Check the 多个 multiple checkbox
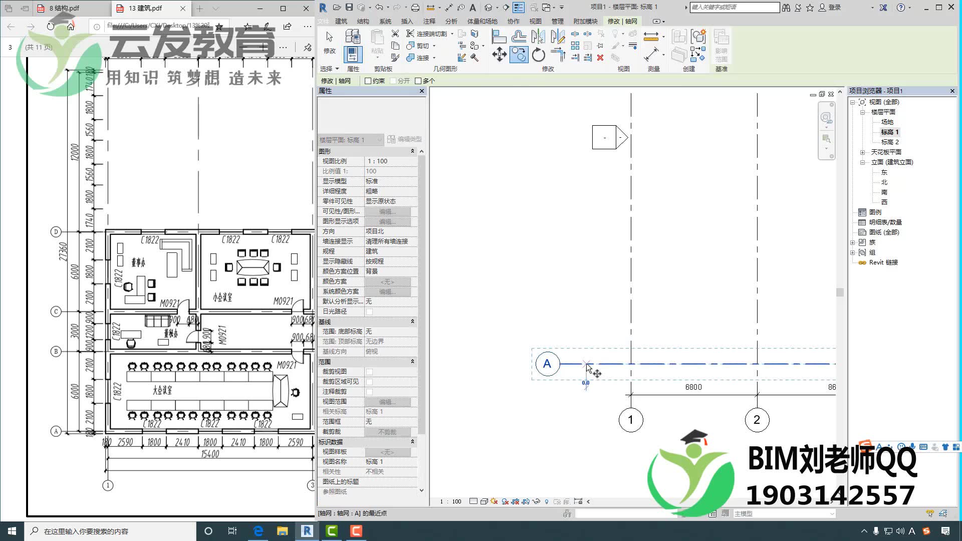The height and width of the screenshot is (541, 962). [x=418, y=81]
